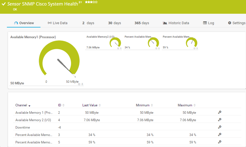The width and height of the screenshot is (246, 147).
Task: Click gear icon under Available Memory2 (I/O) gauge
Action: pyautogui.click(x=118, y=48)
